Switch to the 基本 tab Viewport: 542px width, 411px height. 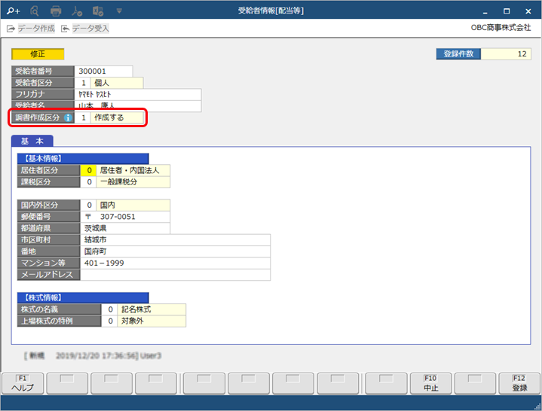pos(32,142)
